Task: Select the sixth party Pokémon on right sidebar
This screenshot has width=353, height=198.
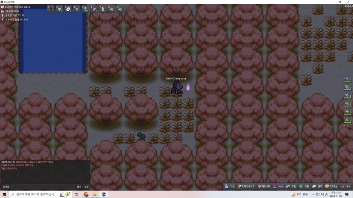Action: pos(347,120)
